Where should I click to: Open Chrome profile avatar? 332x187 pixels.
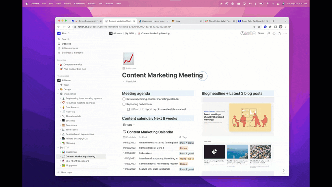tap(281, 27)
